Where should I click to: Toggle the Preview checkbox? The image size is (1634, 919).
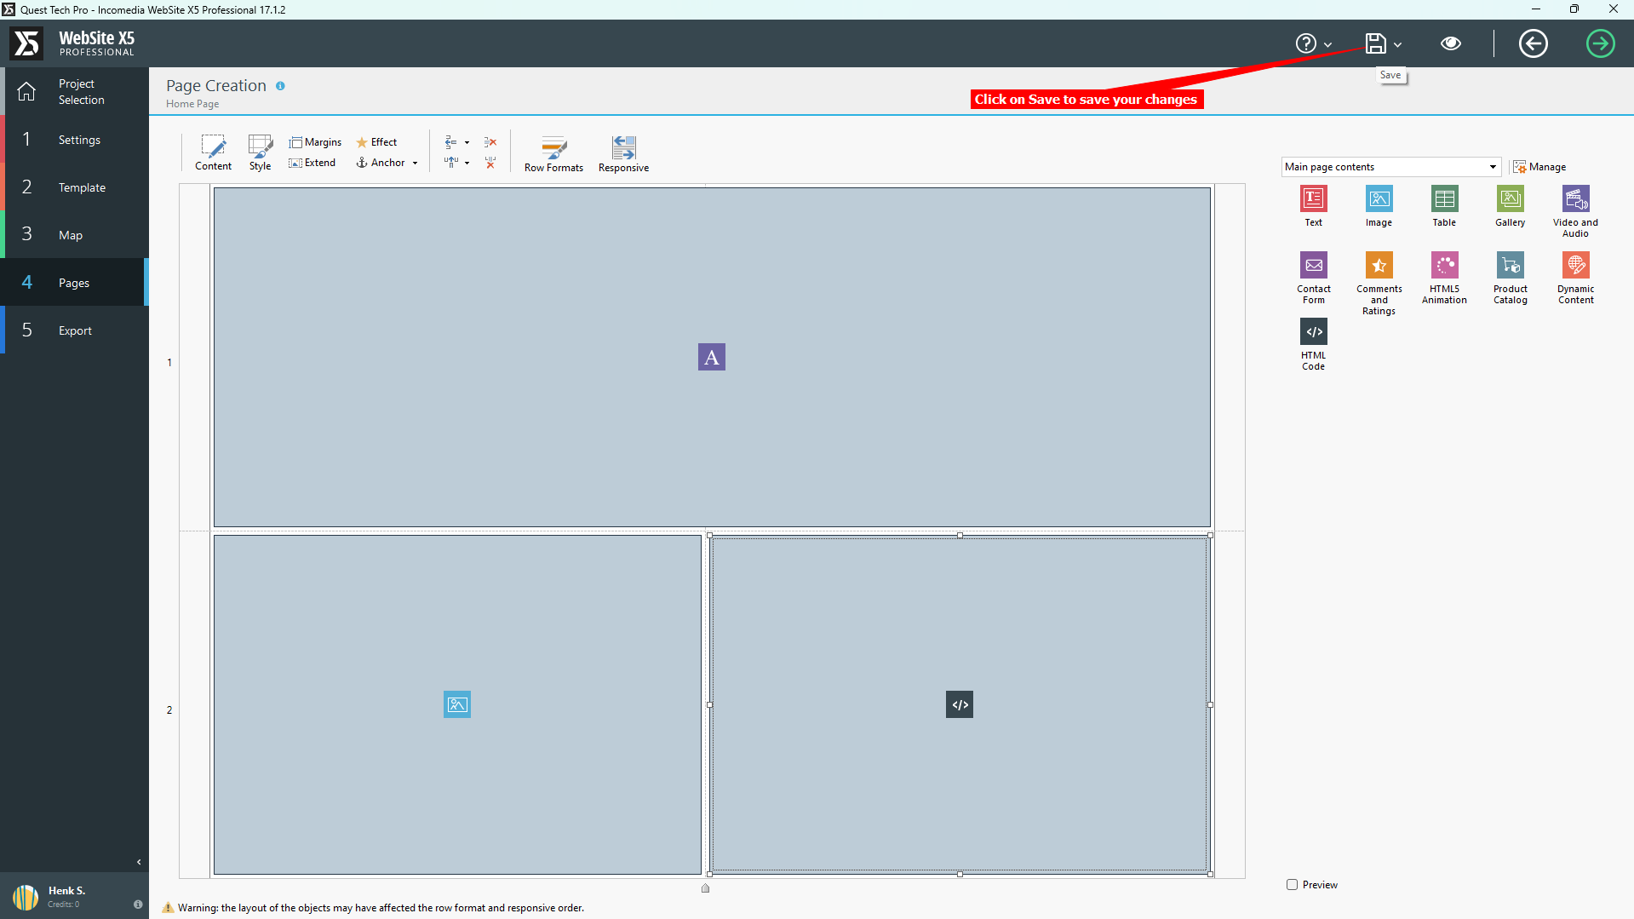(1292, 885)
